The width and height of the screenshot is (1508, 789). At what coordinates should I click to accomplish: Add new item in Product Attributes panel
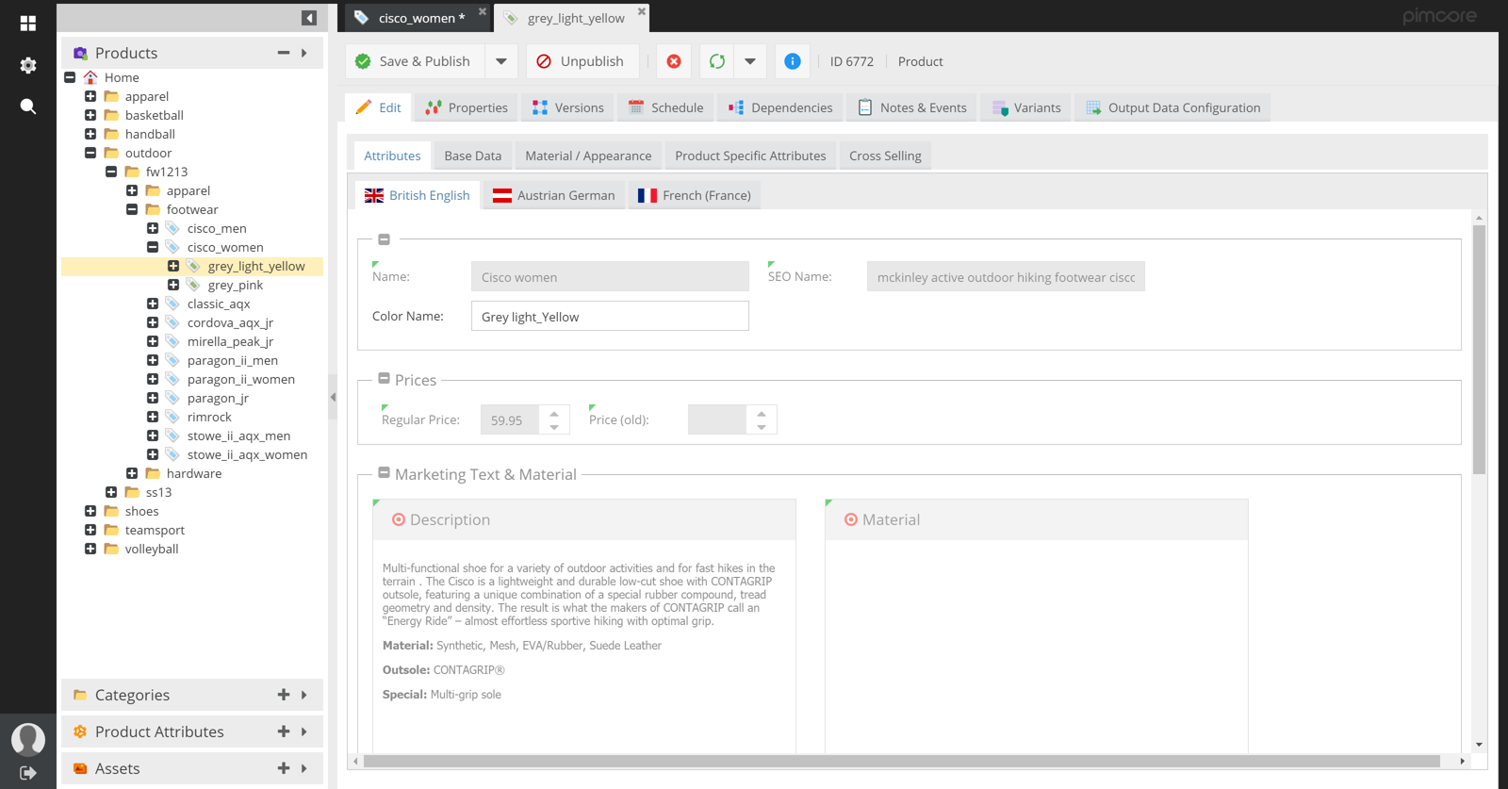[283, 731]
